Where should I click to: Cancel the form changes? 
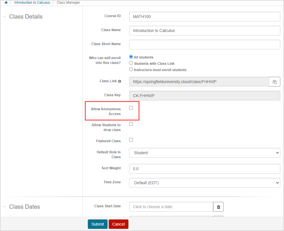(118, 224)
